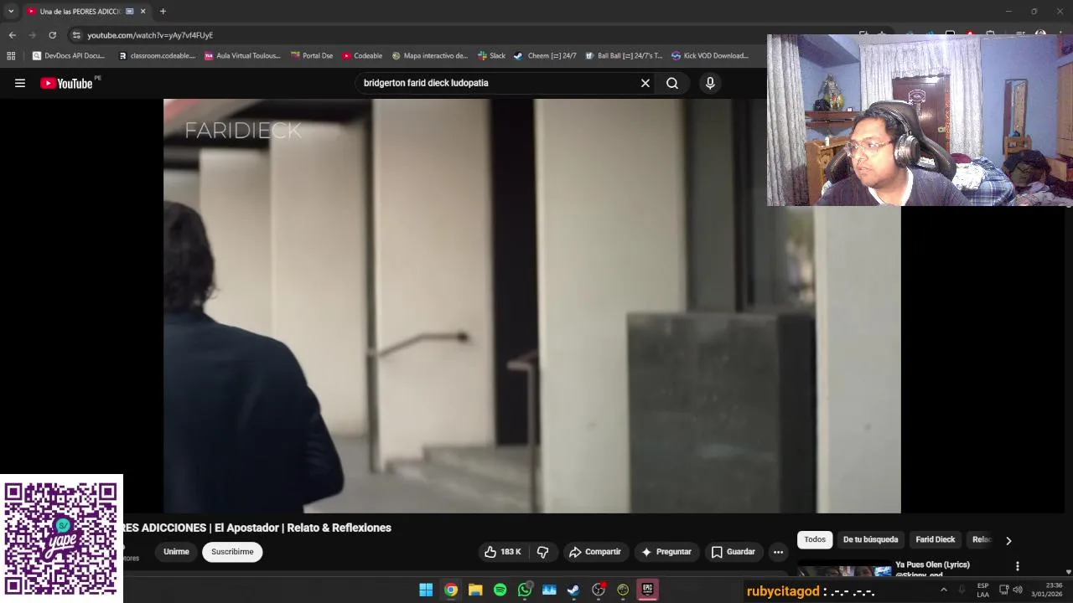Image resolution: width=1073 pixels, height=603 pixels.
Task: Open Kick VOD Download... bookmark
Action: pos(710,55)
